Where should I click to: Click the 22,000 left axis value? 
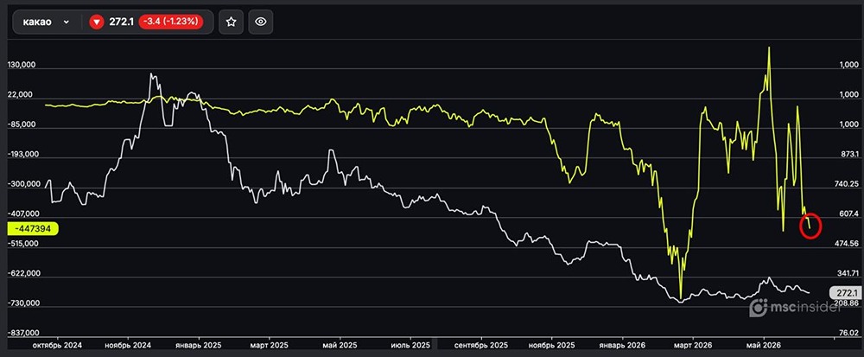22,95
